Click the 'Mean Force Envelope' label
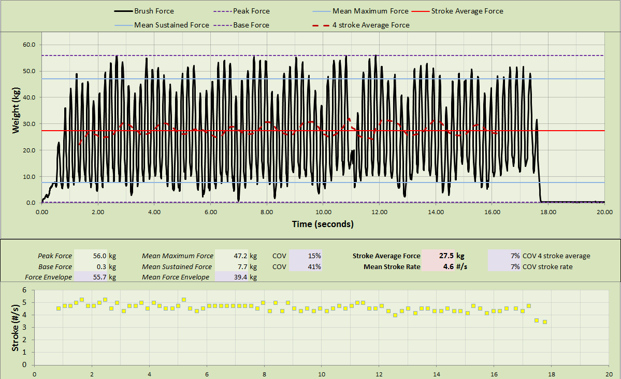This screenshot has height=379, width=621. pos(176,277)
